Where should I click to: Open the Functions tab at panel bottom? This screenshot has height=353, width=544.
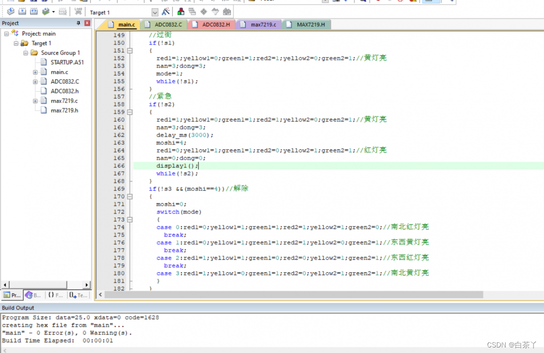(55, 296)
